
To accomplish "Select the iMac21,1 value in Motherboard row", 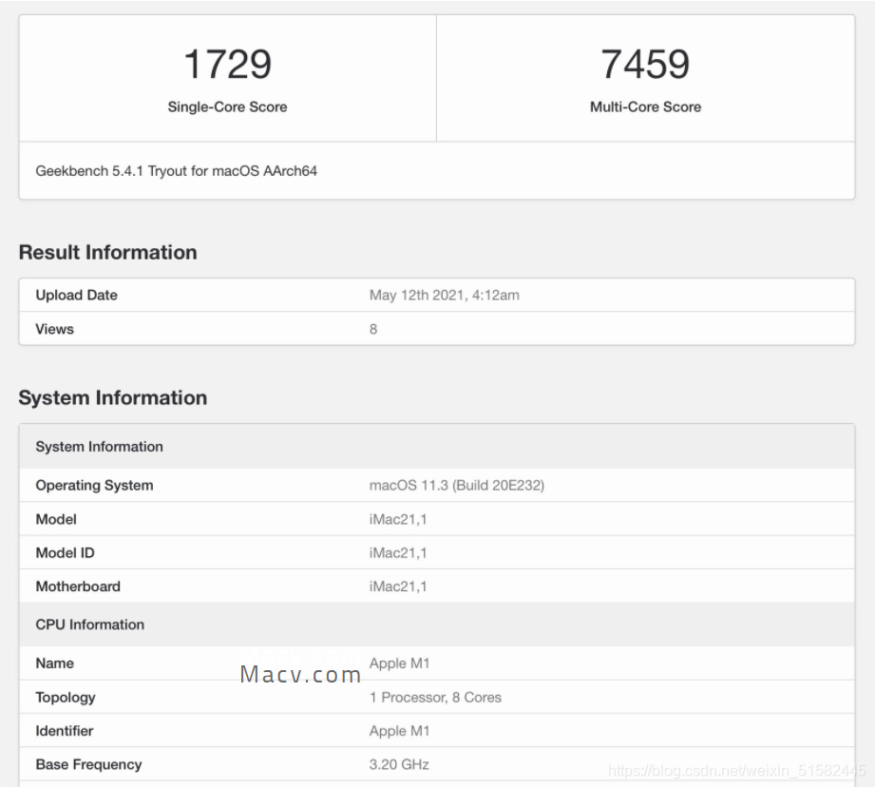I will point(398,586).
